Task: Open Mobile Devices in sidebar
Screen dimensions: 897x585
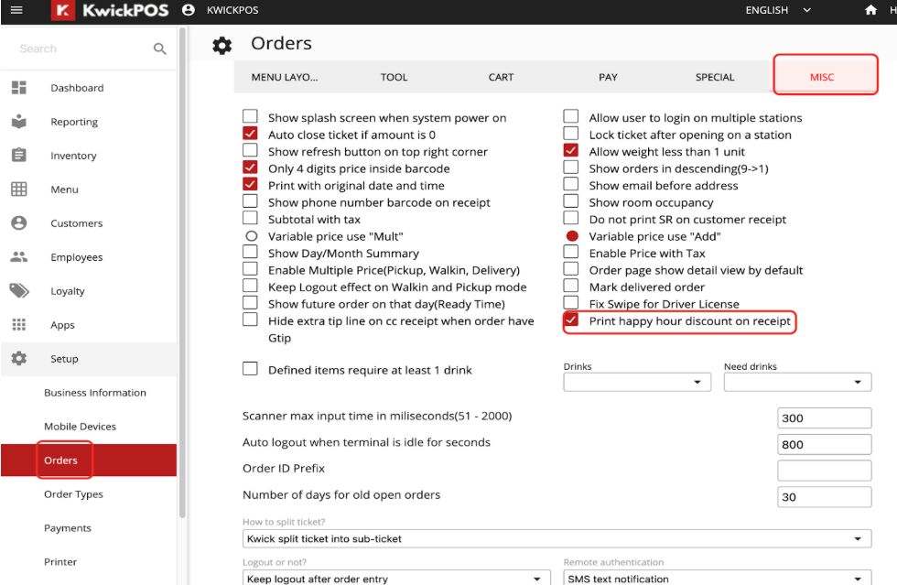Action: 81,427
